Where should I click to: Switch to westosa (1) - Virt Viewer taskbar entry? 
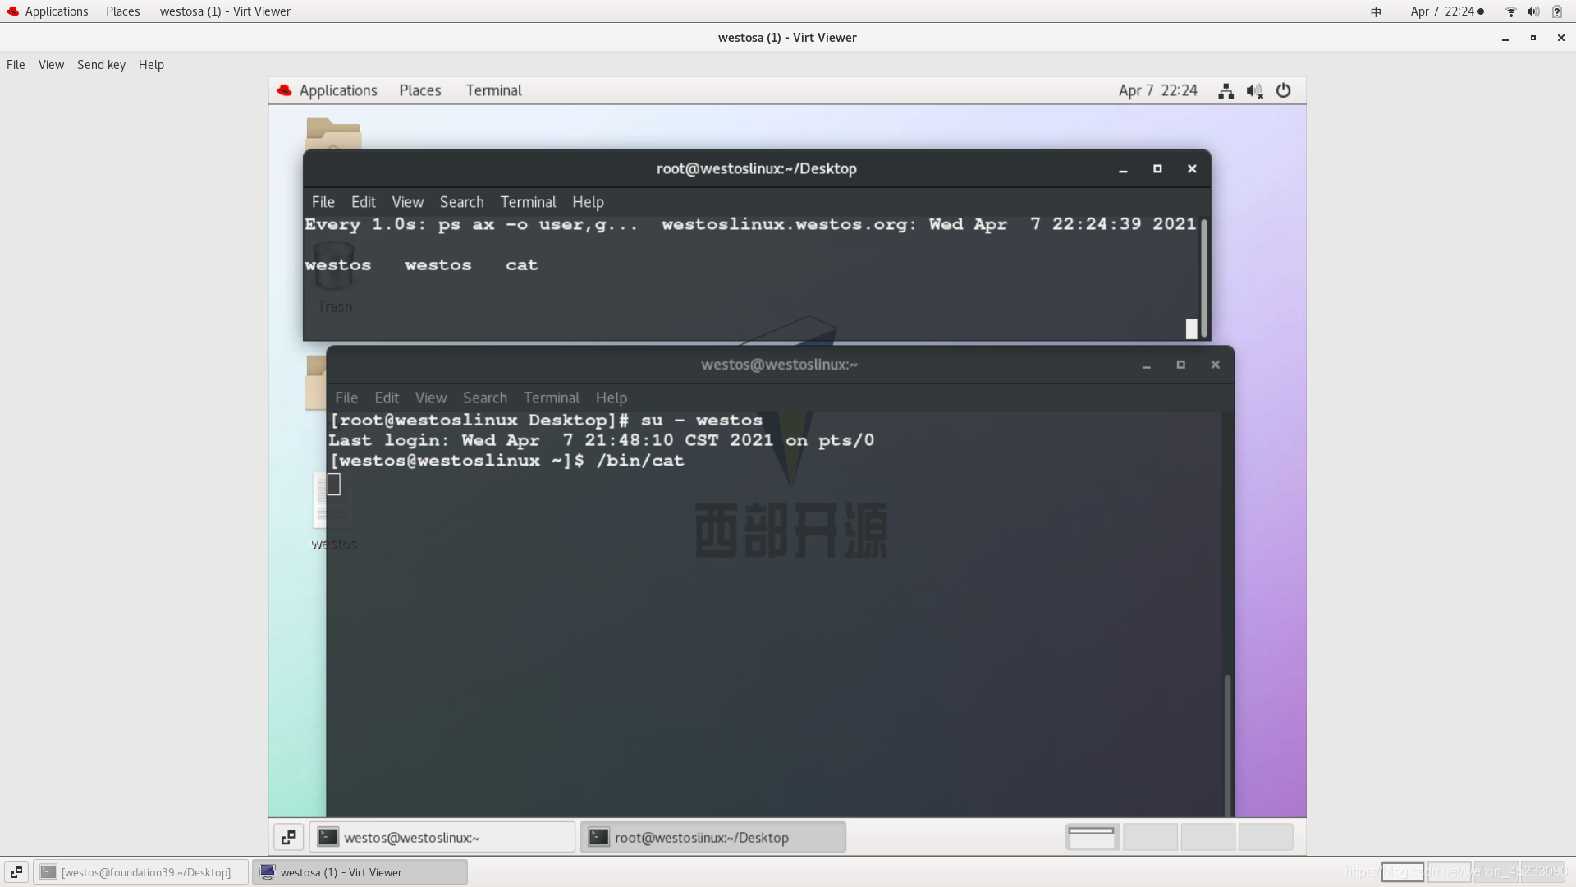click(360, 872)
